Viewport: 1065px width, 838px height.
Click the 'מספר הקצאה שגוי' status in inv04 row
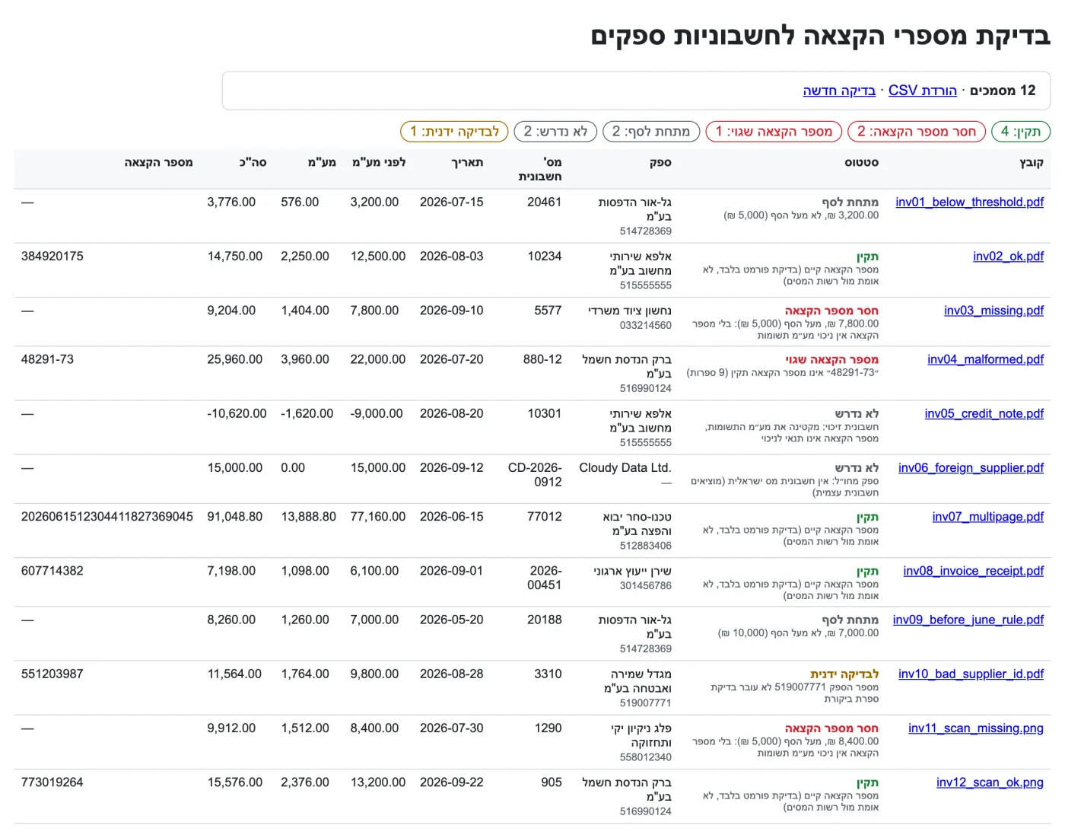pyautogui.click(x=832, y=360)
